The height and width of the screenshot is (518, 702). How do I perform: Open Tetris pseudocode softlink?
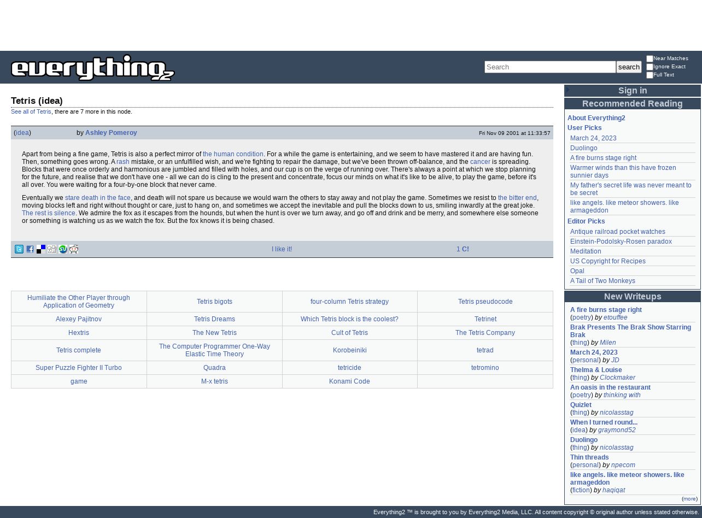pyautogui.click(x=485, y=302)
